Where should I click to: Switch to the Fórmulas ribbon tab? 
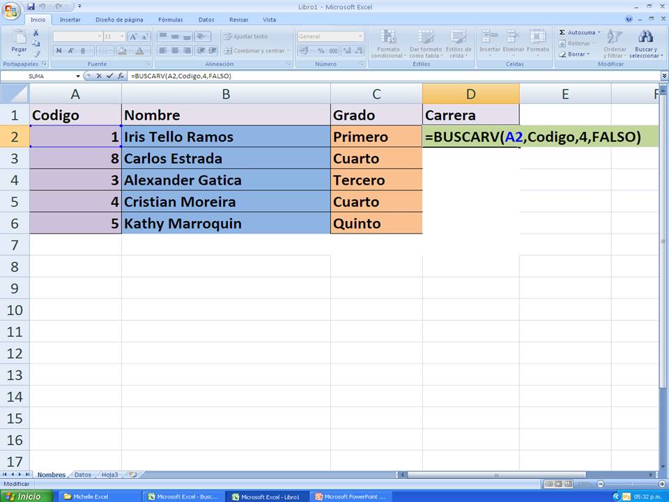click(x=170, y=20)
